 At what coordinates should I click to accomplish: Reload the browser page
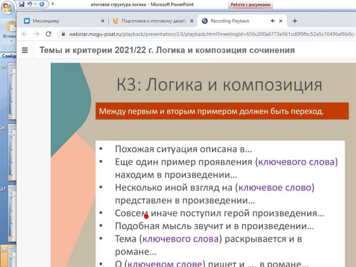point(48,34)
